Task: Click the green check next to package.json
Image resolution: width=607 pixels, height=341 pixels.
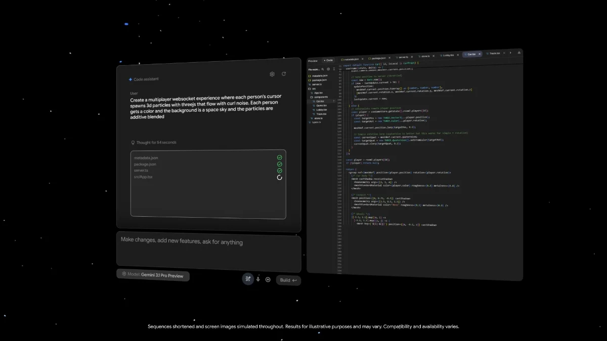Action: [x=280, y=164]
